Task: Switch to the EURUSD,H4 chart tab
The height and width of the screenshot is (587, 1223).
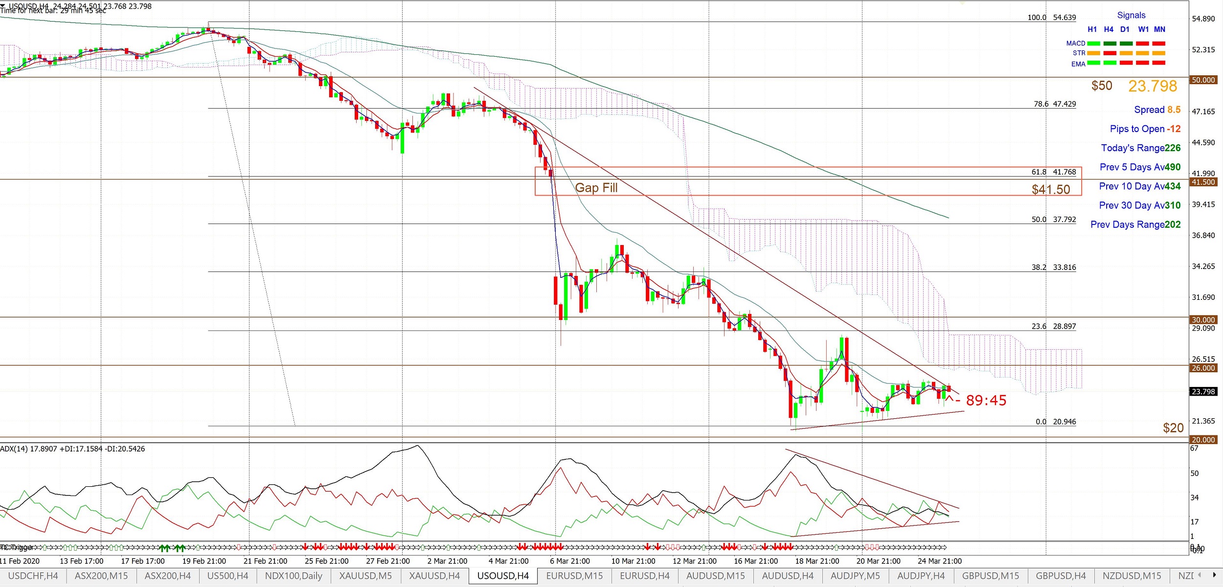Action: pyautogui.click(x=645, y=576)
